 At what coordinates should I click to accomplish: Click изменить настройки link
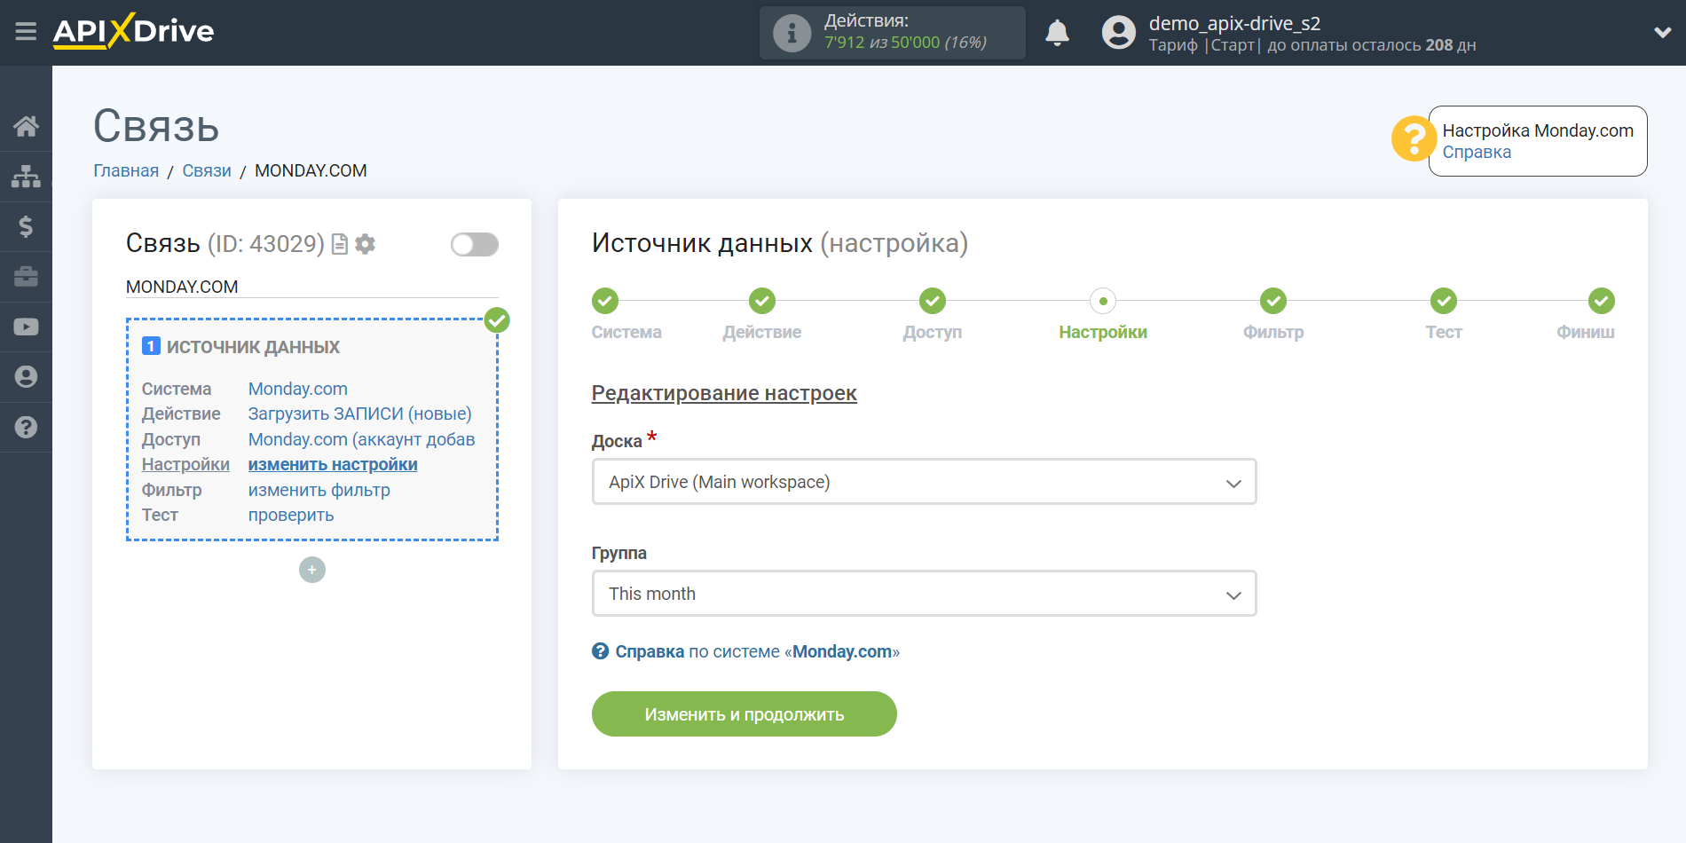pyautogui.click(x=333, y=464)
